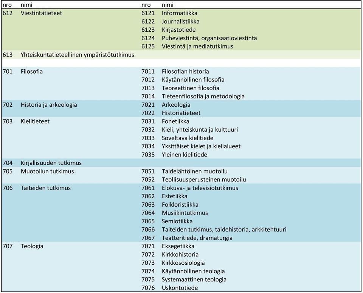Screen dimensions: 363x293
Task: Click 'Yleinen kielitiede' entry
Action: click(185, 155)
